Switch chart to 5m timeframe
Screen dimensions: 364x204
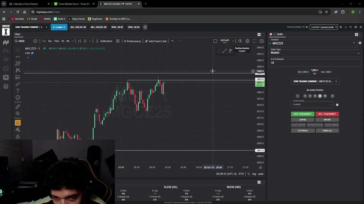click(50, 41)
